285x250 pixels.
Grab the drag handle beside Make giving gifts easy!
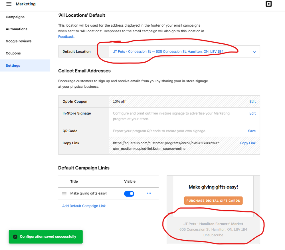click(64, 194)
